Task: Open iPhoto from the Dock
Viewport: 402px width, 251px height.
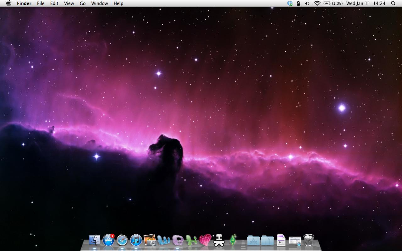Action: [150, 240]
